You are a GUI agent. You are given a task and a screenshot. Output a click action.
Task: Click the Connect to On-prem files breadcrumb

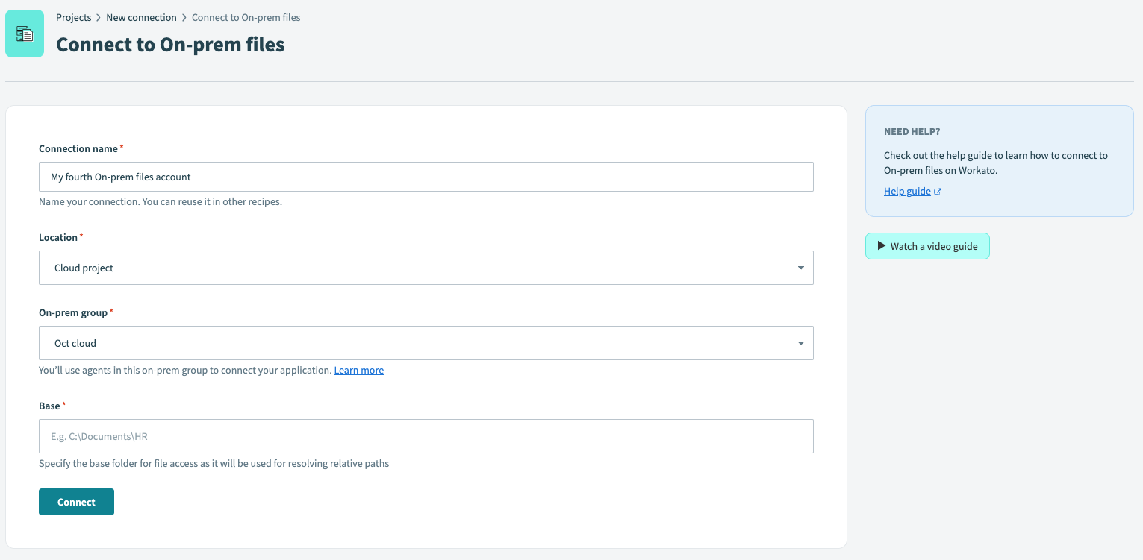click(x=246, y=16)
